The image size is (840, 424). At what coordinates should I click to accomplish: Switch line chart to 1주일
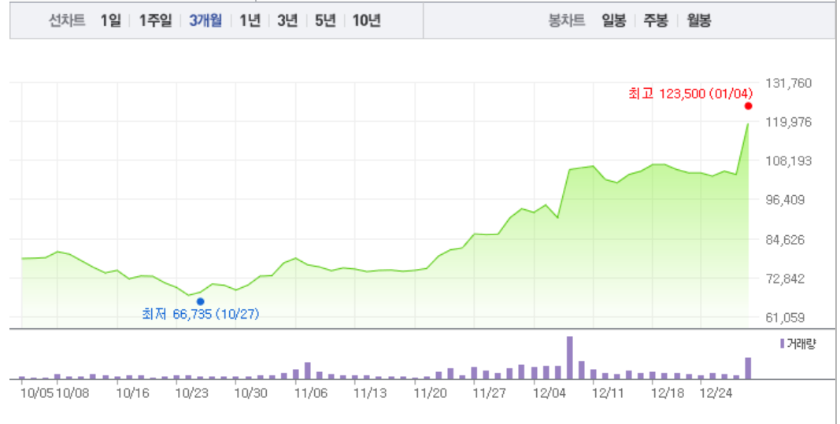click(x=155, y=21)
